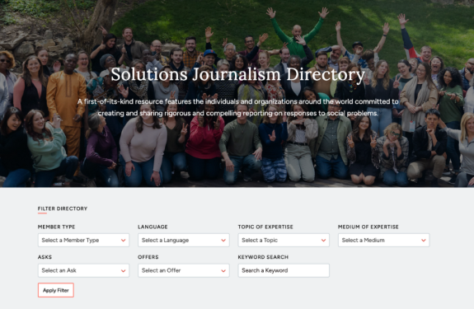Click the FILTER DIRECTORY heading text
474x309 pixels.
tap(63, 208)
